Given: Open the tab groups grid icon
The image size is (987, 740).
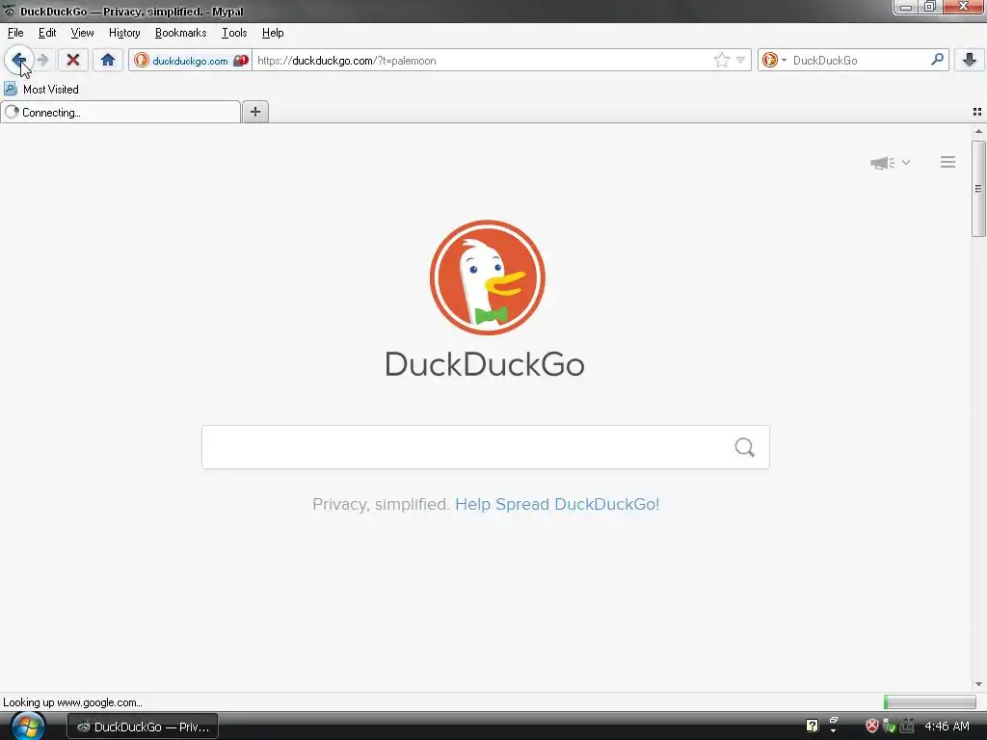Looking at the screenshot, I should (x=977, y=112).
